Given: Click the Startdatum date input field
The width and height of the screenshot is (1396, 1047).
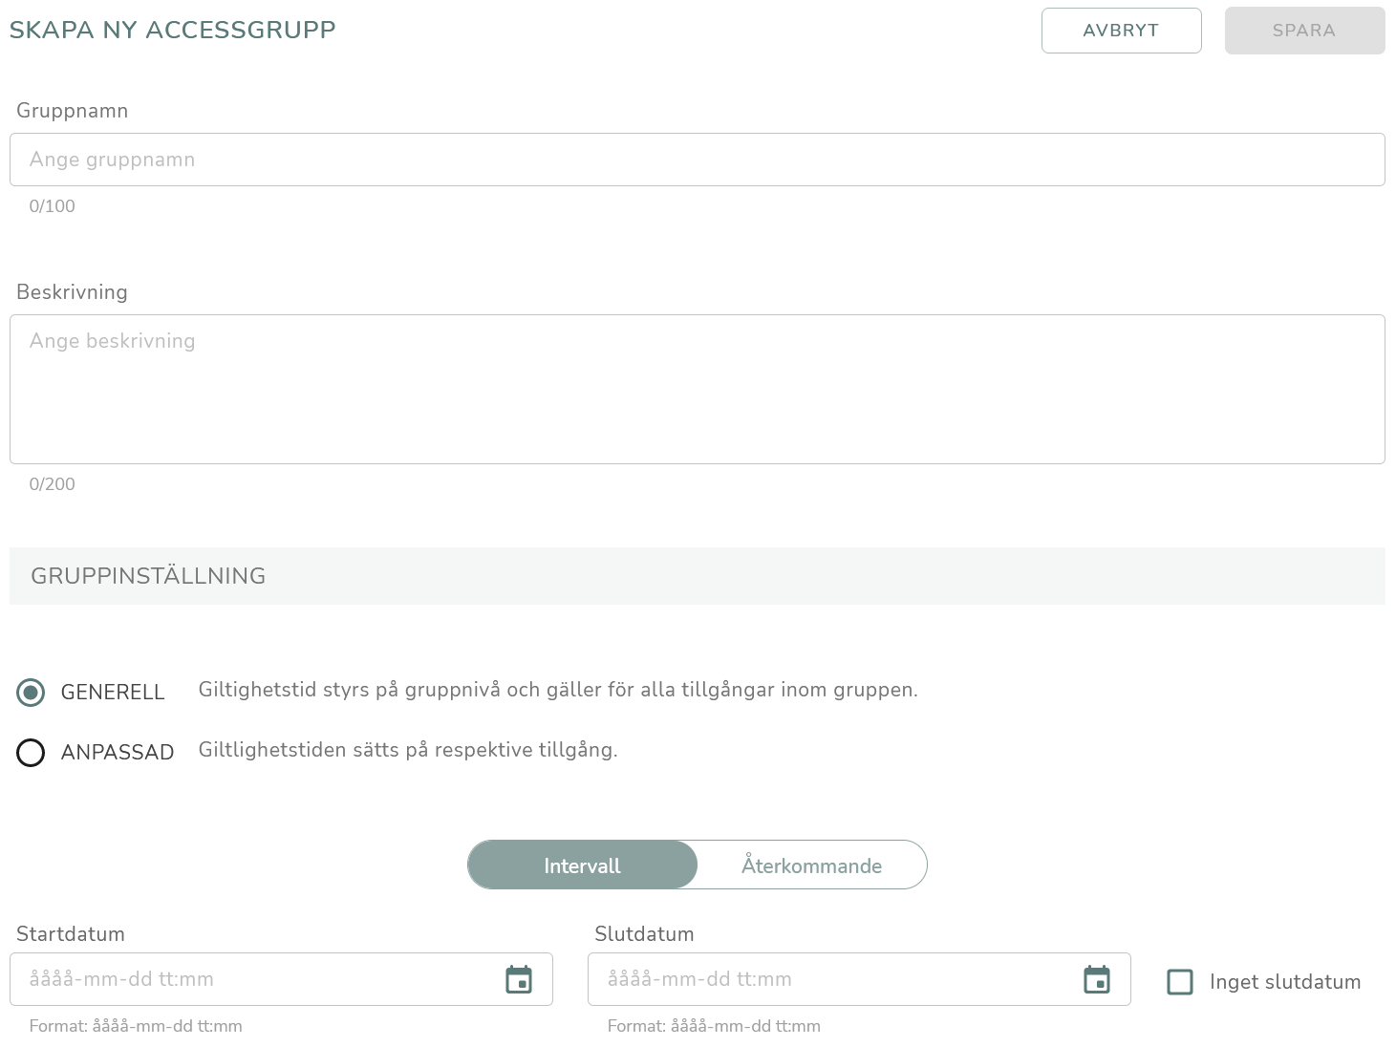Looking at the screenshot, I should (281, 979).
